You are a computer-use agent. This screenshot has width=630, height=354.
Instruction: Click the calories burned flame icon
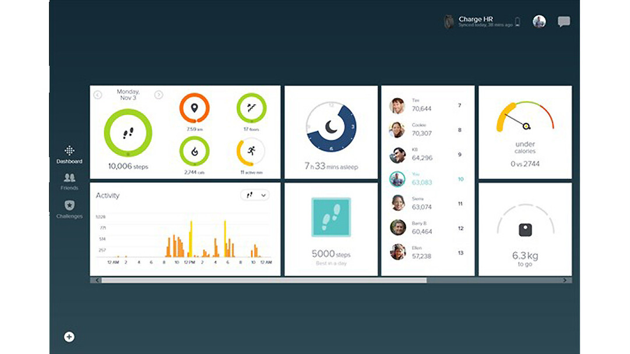tap(193, 151)
